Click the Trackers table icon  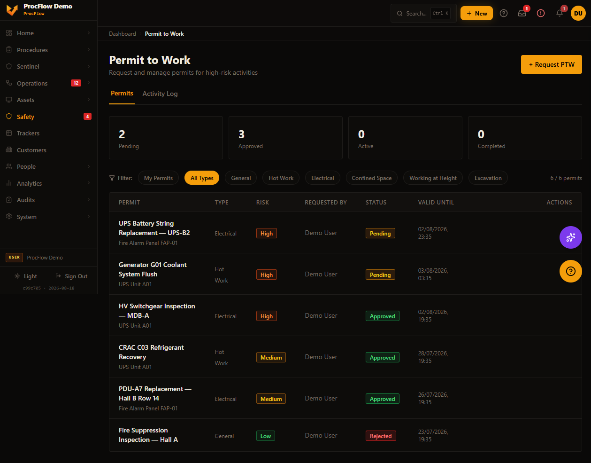tap(9, 133)
